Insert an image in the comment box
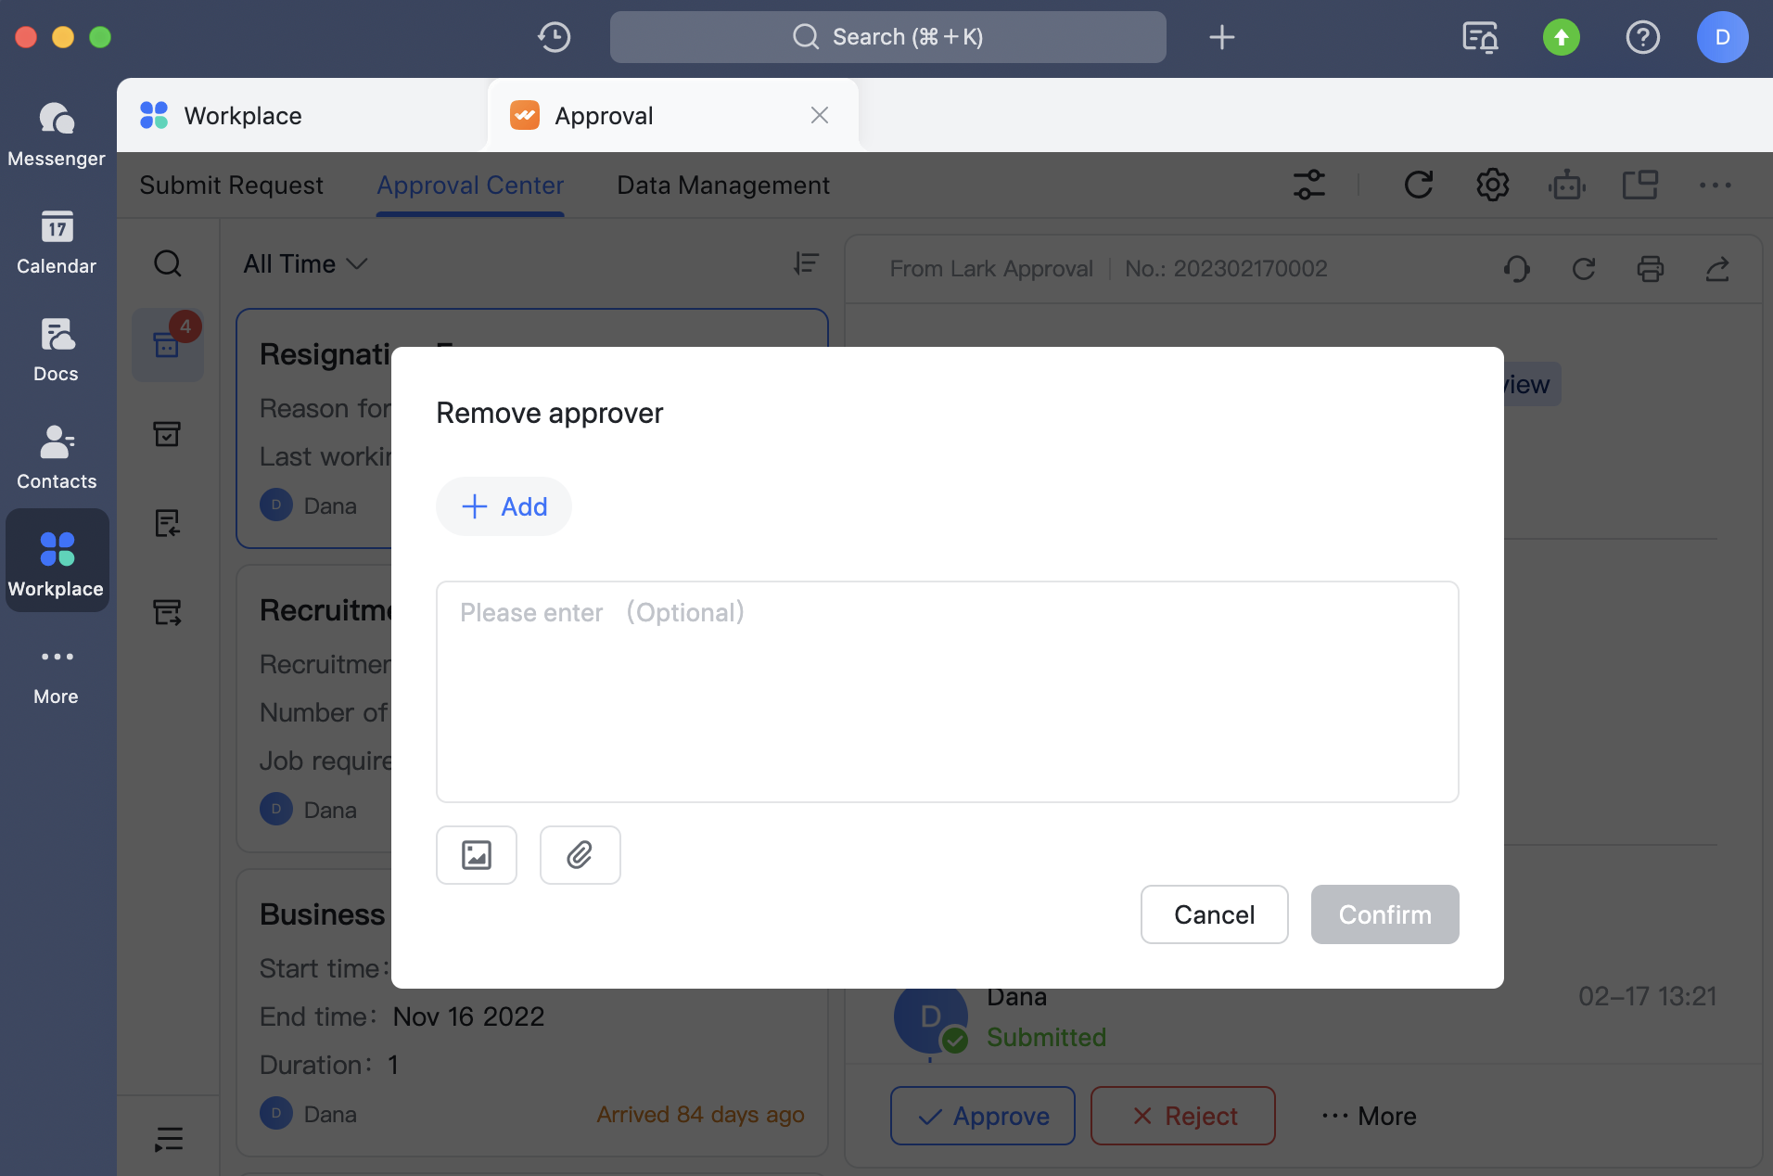The height and width of the screenshot is (1176, 1773). click(x=476, y=854)
